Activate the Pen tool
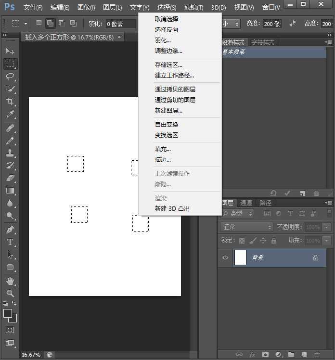 click(x=10, y=230)
